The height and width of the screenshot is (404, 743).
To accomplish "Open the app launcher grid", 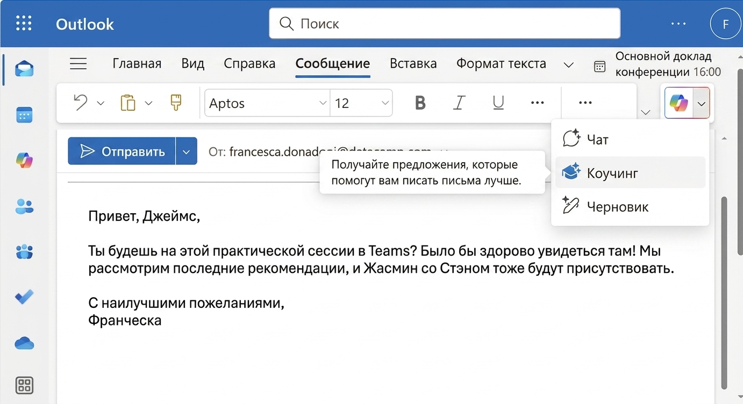I will [x=24, y=23].
